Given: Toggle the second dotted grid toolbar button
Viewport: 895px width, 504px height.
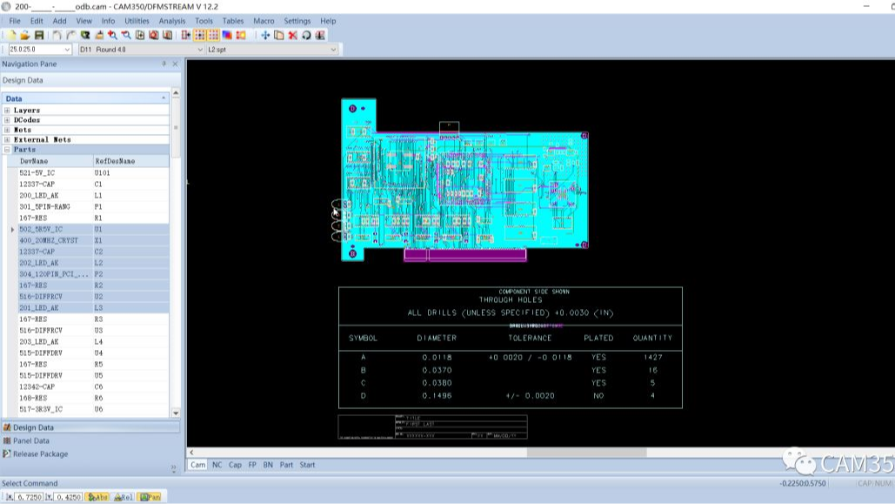Looking at the screenshot, I should pyautogui.click(x=213, y=36).
